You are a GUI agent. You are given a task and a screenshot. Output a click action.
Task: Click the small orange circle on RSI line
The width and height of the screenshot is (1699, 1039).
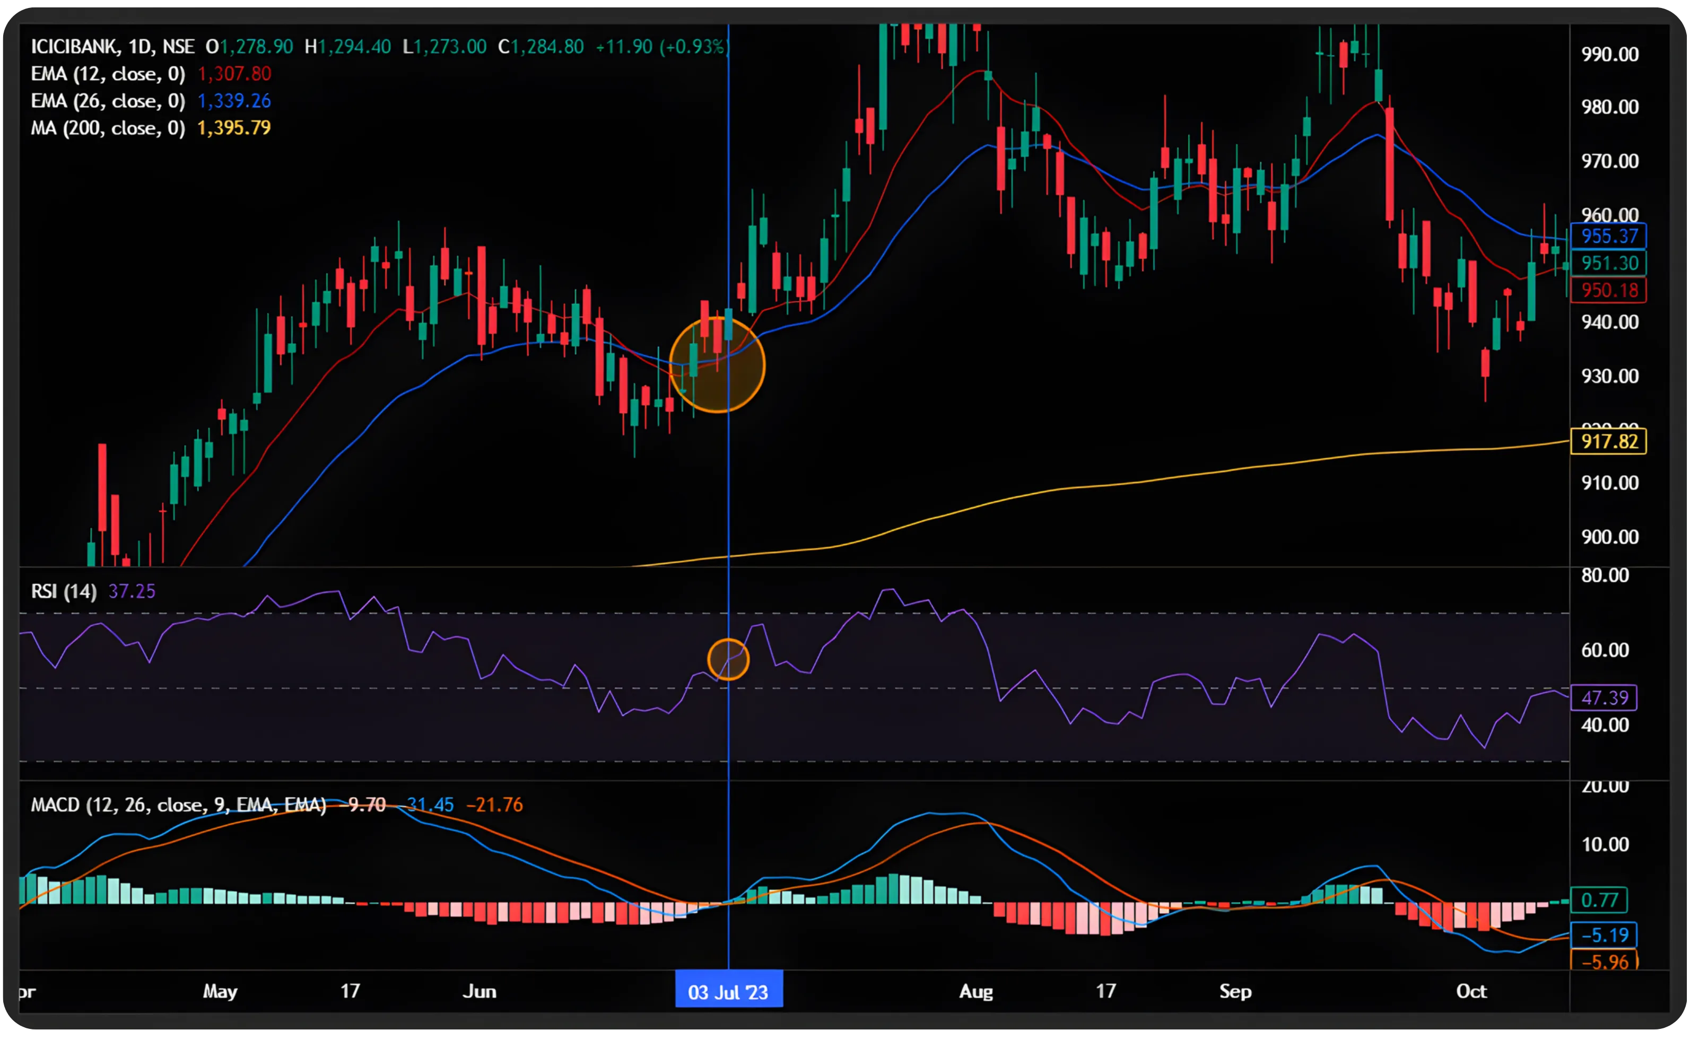(728, 659)
